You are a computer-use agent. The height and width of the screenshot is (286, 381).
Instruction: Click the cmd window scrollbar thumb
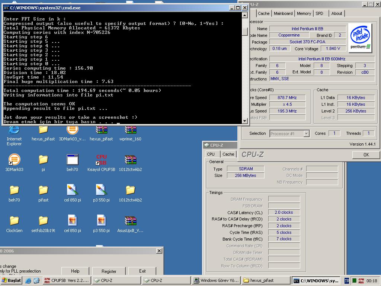(245, 31)
